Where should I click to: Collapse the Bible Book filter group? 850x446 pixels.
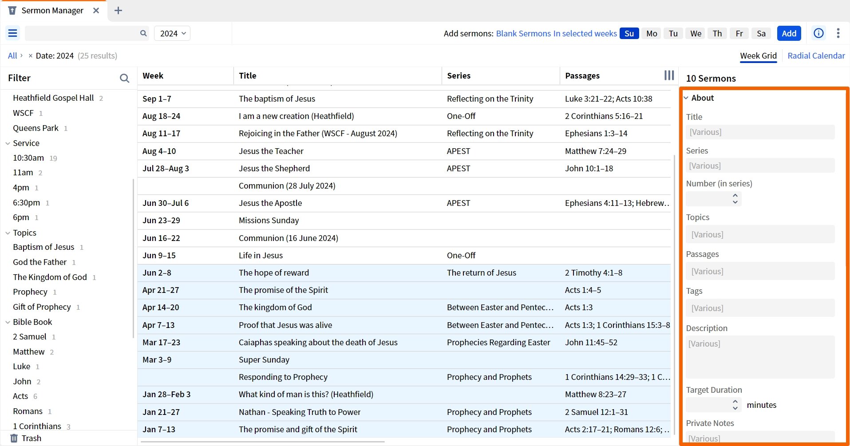point(8,322)
